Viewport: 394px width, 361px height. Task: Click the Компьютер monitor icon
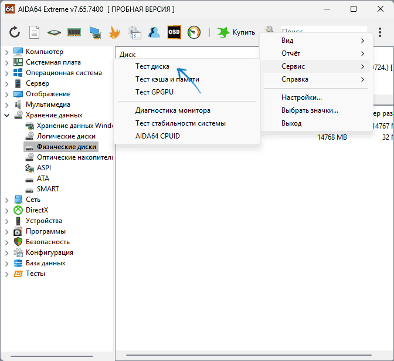18,52
